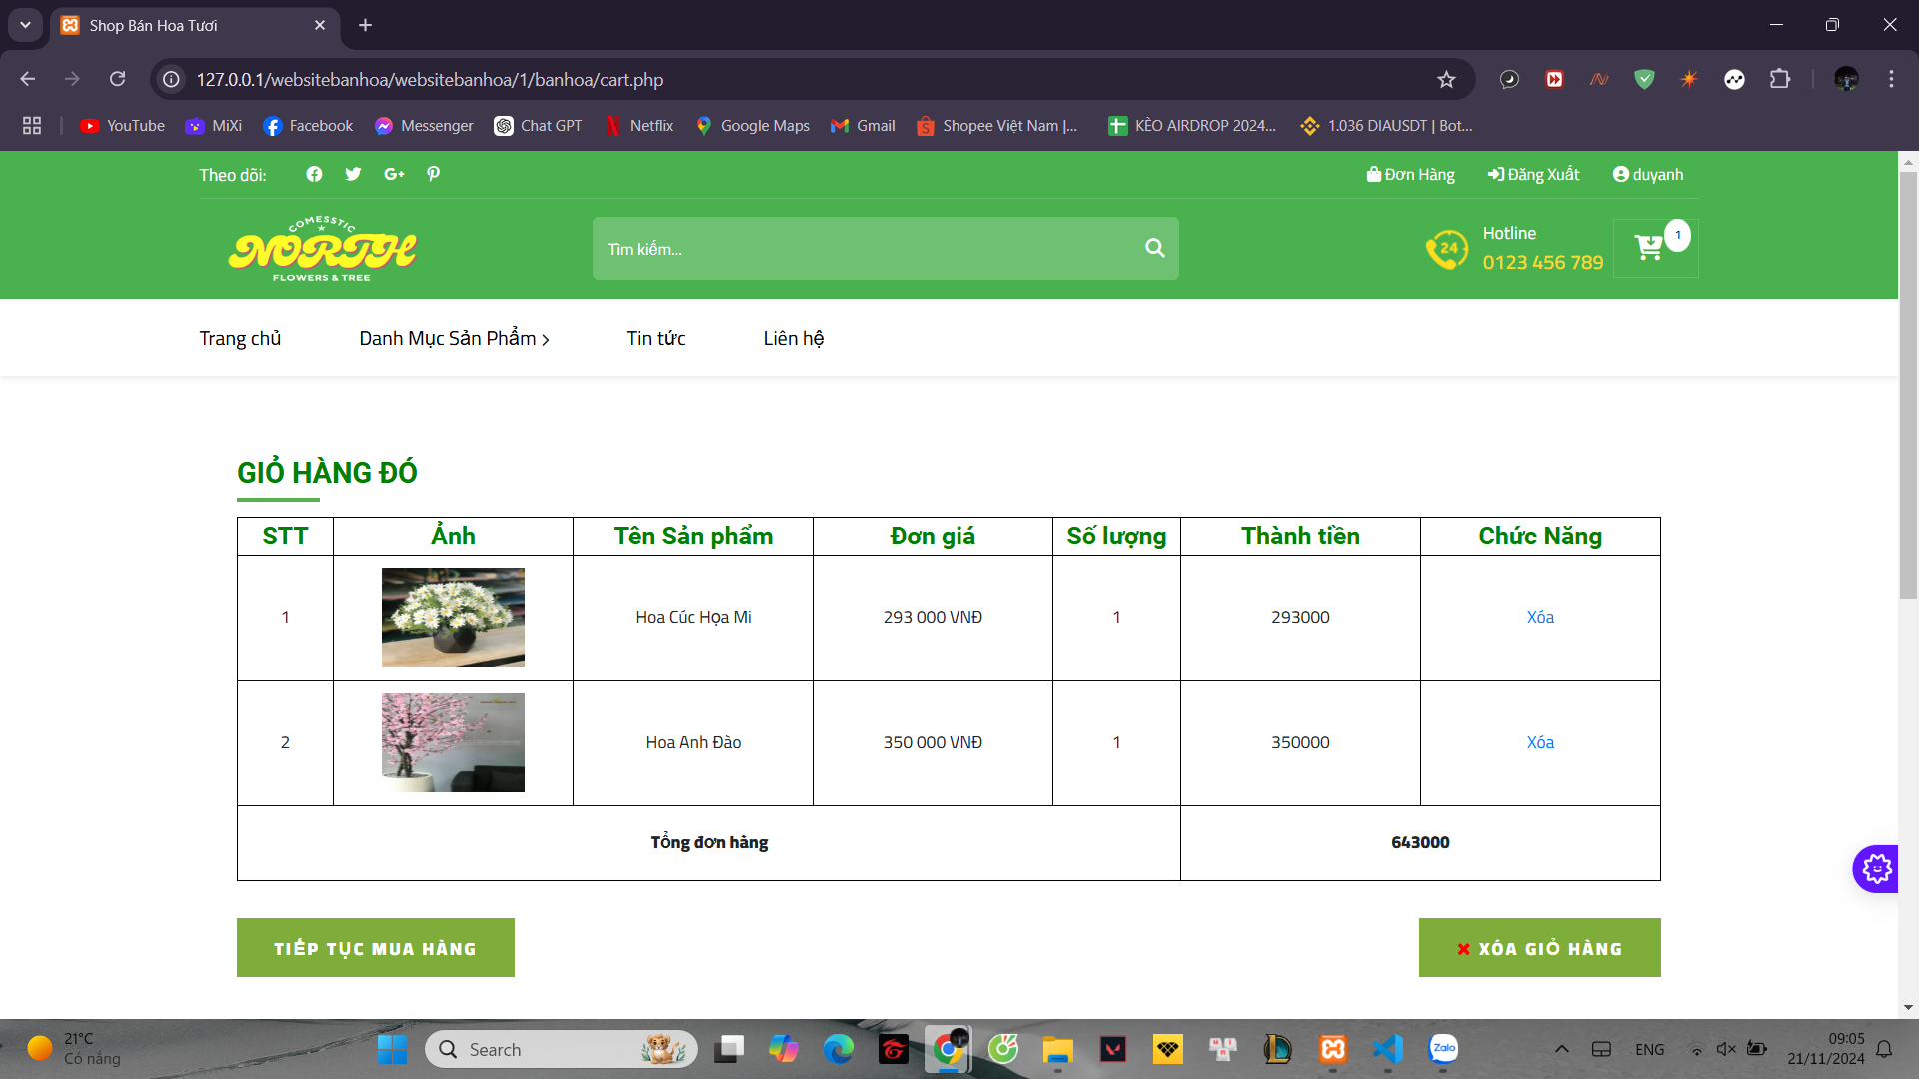Viewport: 1919px width, 1079px height.
Task: Click the Hoa Anh Đào product thumbnail
Action: point(452,741)
